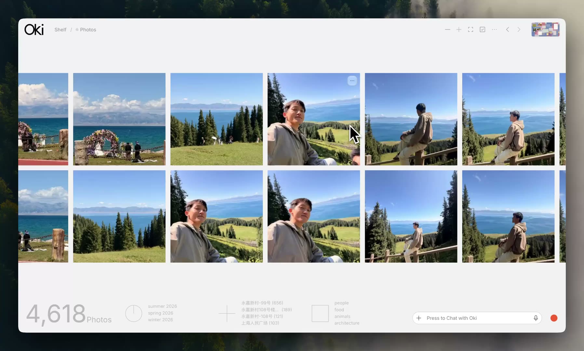Go back with the left chevron
Viewport: 584px width, 351px height.
(507, 30)
